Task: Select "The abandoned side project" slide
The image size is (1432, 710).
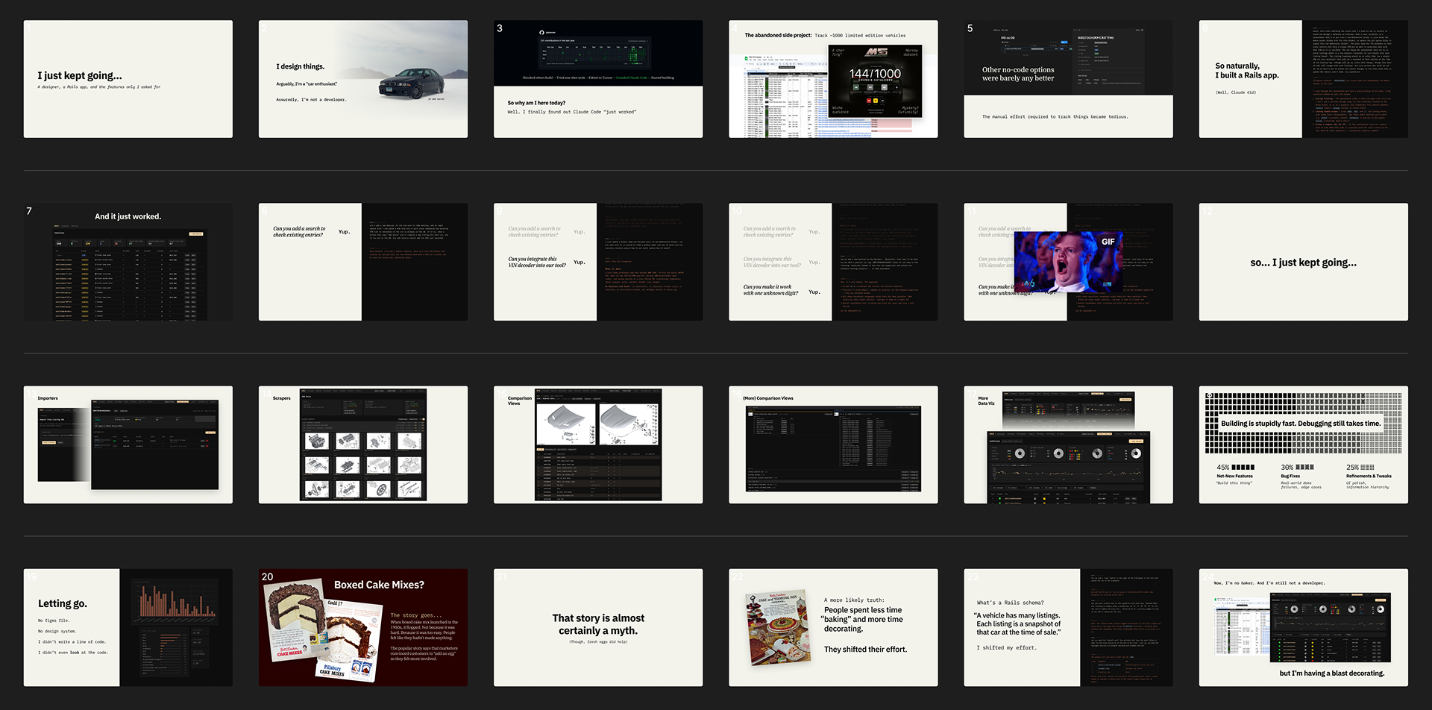Action: [833, 79]
